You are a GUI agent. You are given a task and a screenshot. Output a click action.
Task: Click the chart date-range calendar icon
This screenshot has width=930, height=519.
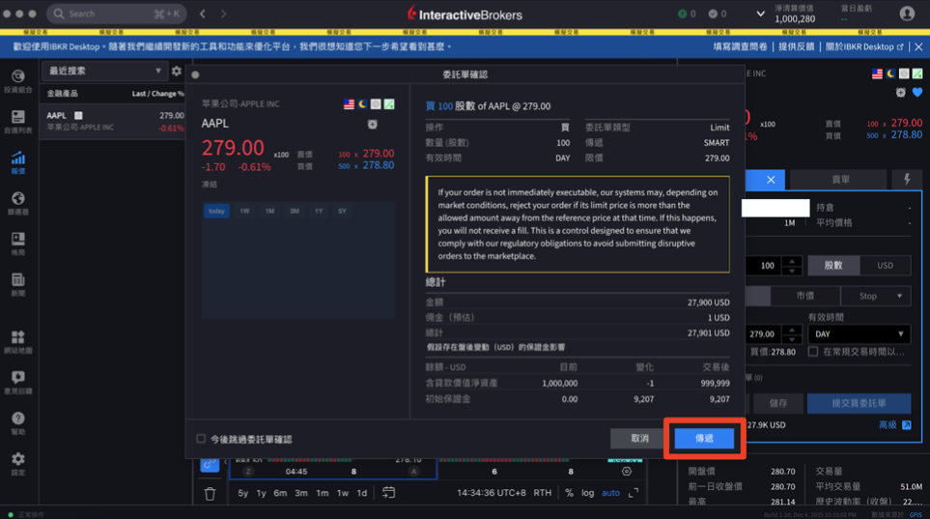388,492
